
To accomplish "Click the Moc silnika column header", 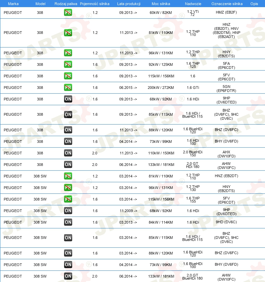I will tap(161, 4).
